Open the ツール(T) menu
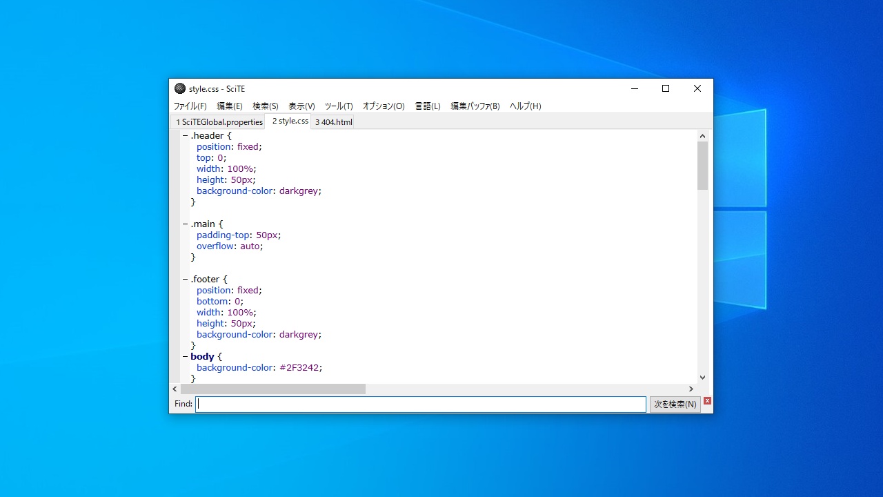The height and width of the screenshot is (497, 883). 339,106
